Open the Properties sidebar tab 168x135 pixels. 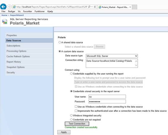[29, 35]
